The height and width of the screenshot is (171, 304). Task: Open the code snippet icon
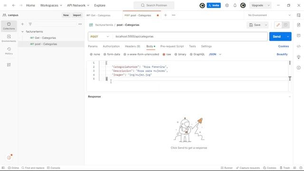299,47
